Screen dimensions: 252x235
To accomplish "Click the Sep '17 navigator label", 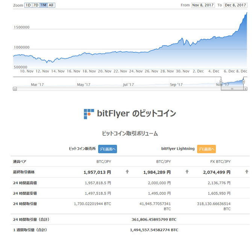I will tap(176, 85).
